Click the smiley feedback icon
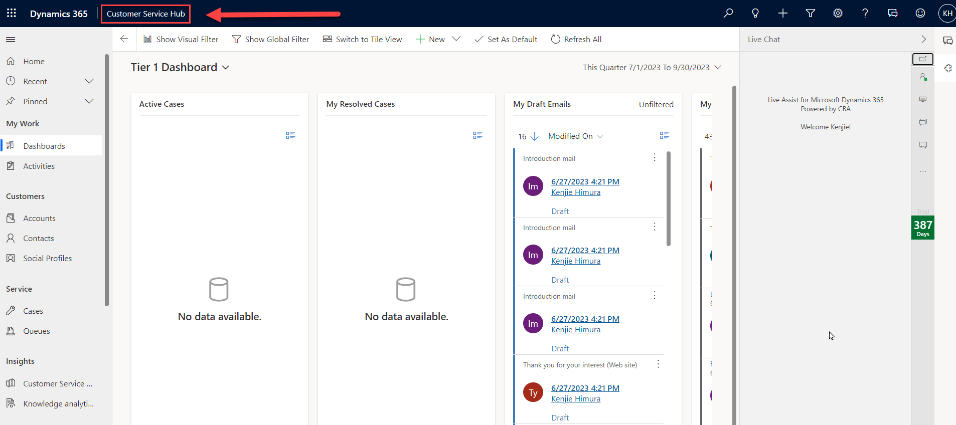 point(920,13)
